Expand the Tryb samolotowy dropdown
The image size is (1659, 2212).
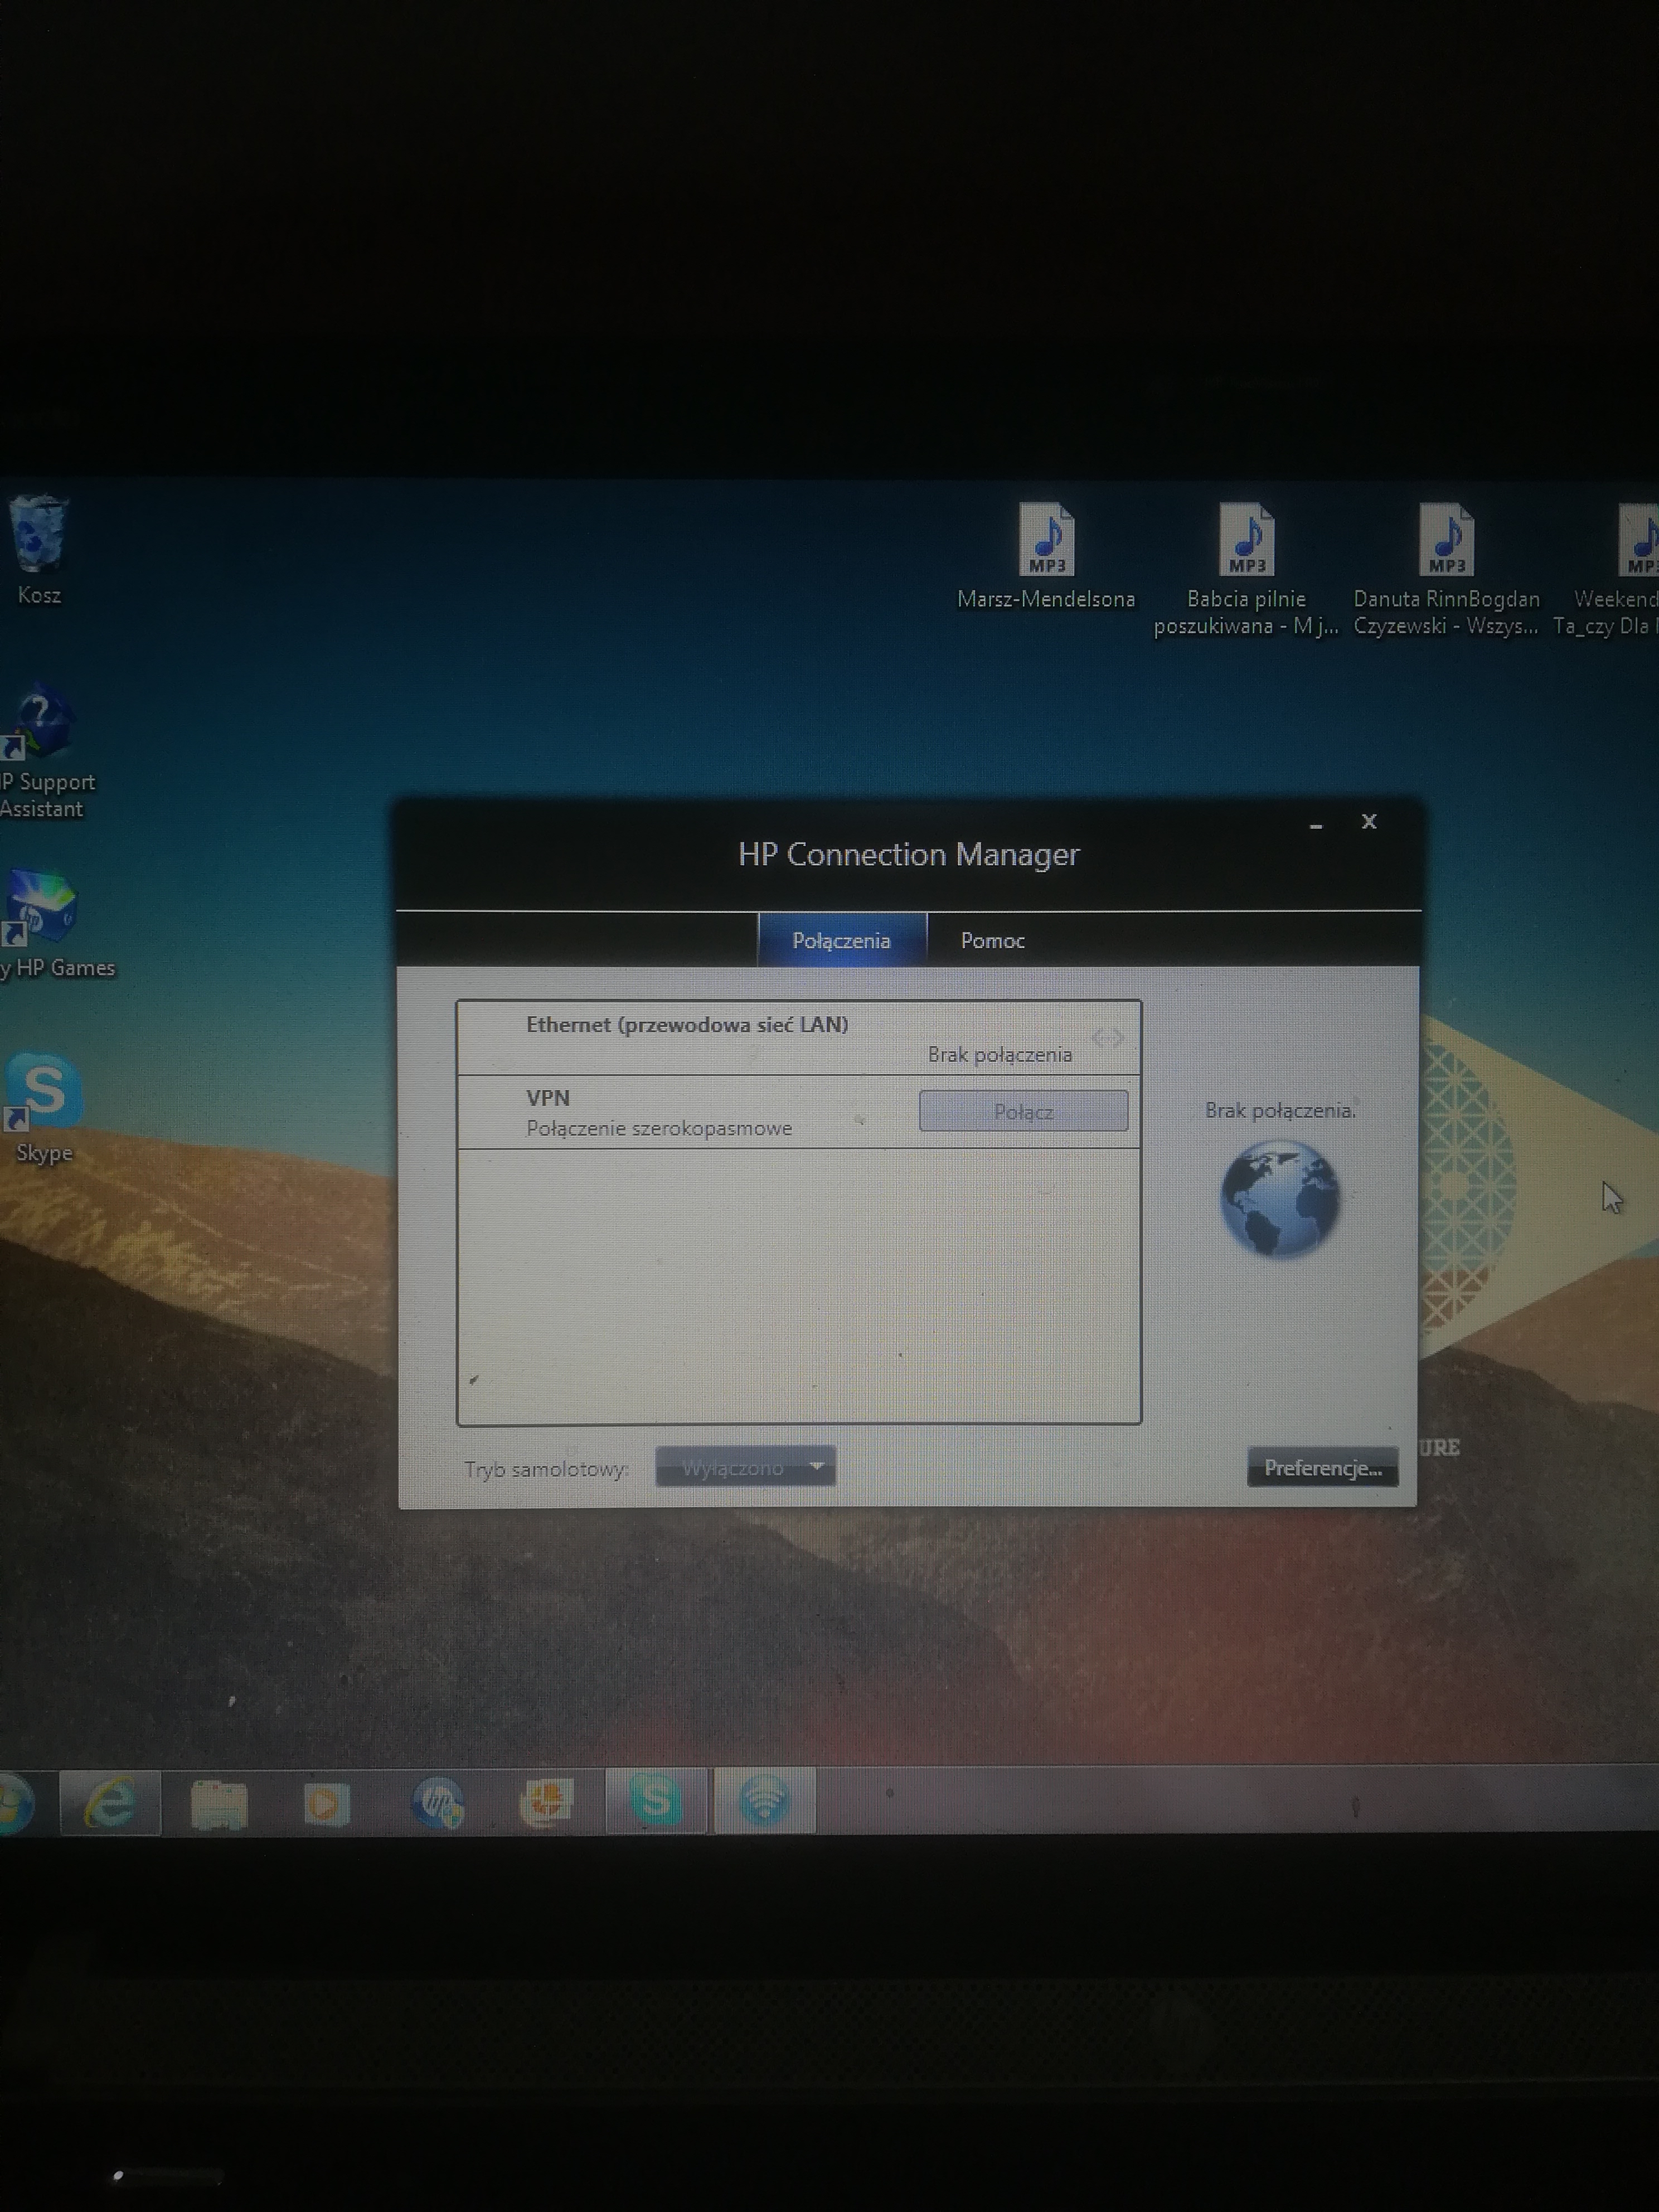[746, 1467]
